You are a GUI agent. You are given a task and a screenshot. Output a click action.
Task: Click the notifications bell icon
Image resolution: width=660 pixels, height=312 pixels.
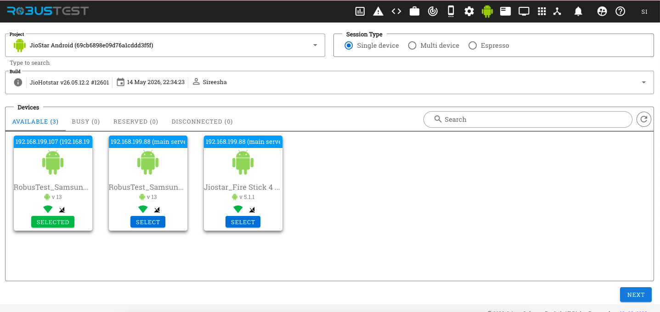(x=578, y=11)
